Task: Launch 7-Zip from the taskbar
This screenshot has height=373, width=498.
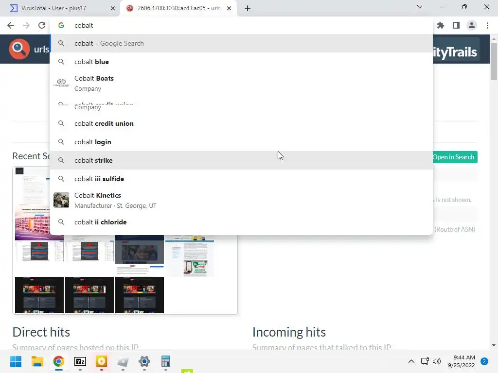Action: click(80, 361)
